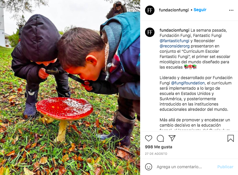The image size is (238, 175).
Task: Open the three-dot more options menu
Action: tap(231, 10)
